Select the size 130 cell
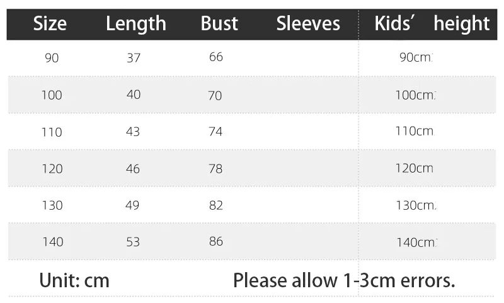Screen dimensions: 504x303 [52, 205]
